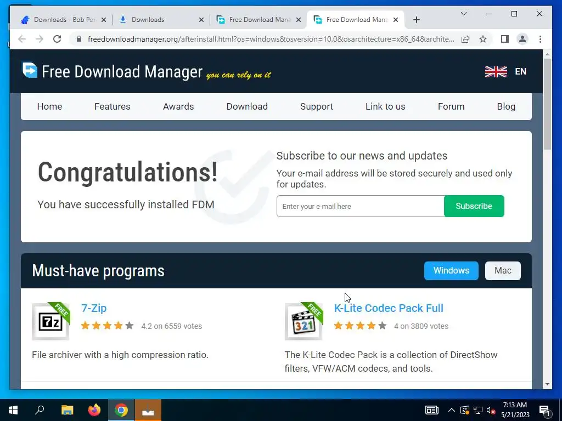Open the Blog link
This screenshot has width=562, height=421.
tap(506, 106)
